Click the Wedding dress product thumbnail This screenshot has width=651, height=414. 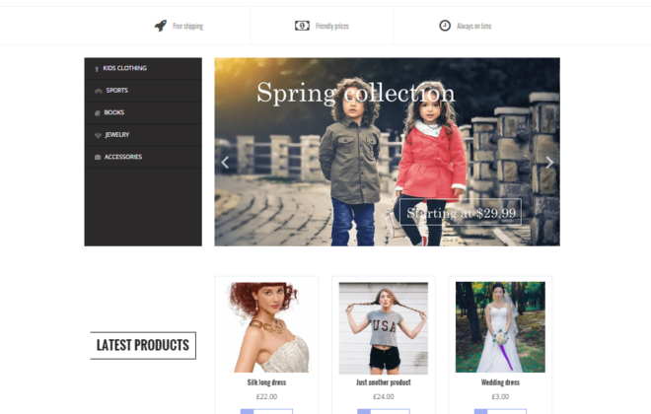pyautogui.click(x=500, y=327)
